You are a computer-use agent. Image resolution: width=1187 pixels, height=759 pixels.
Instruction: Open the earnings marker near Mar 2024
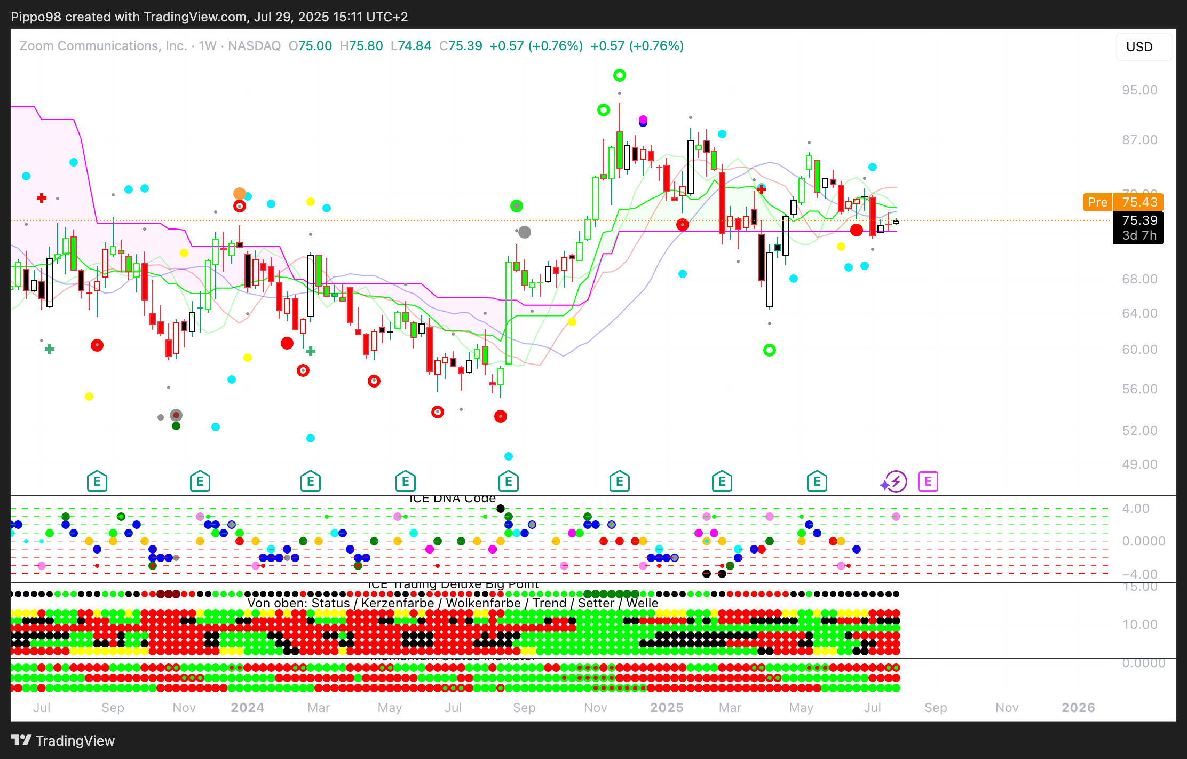click(310, 481)
